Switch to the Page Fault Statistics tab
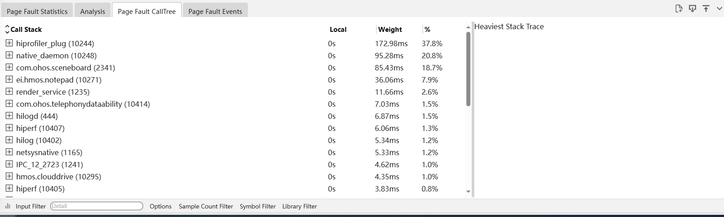Viewport: 724px width, 217px height. [37, 11]
